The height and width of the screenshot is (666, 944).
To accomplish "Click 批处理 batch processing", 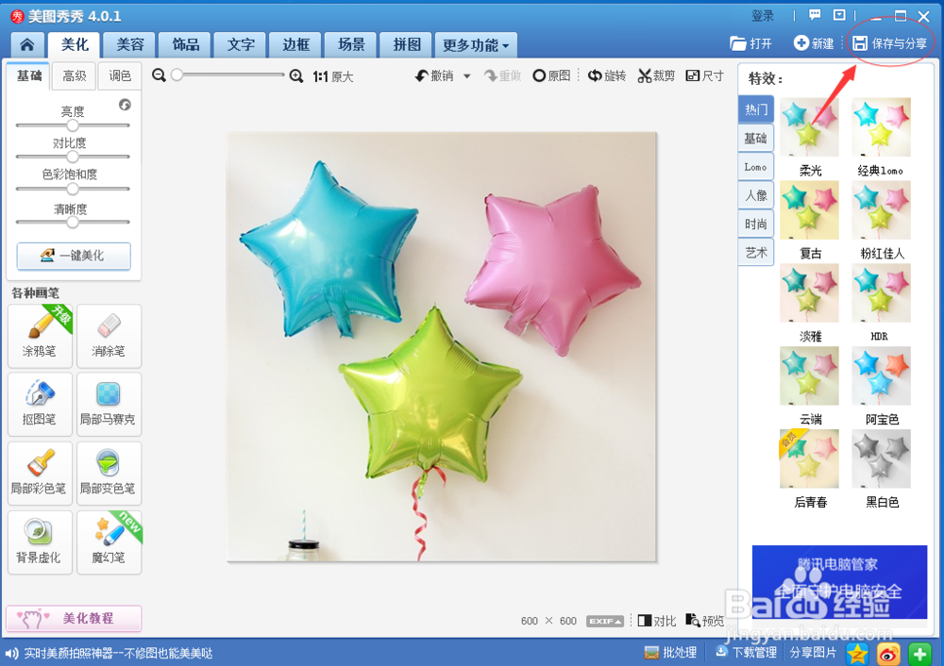I will point(670,652).
